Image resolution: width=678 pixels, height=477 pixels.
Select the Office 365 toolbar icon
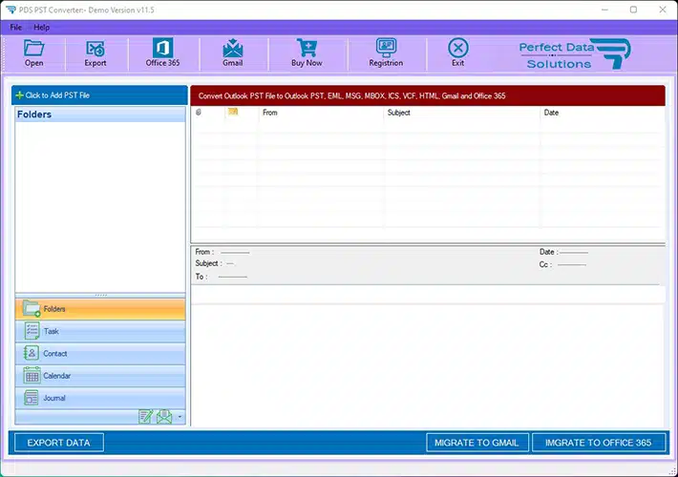162,52
